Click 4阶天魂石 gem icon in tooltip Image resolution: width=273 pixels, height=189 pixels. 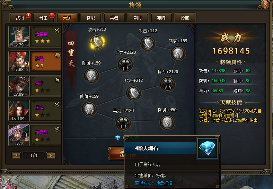click(207, 148)
